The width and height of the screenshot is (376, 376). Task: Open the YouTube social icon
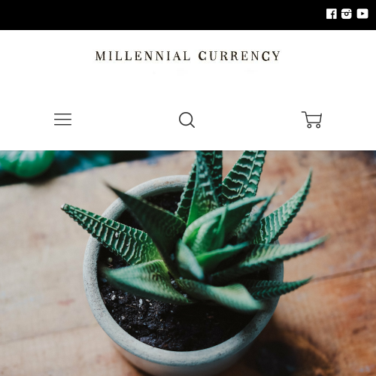pos(362,14)
